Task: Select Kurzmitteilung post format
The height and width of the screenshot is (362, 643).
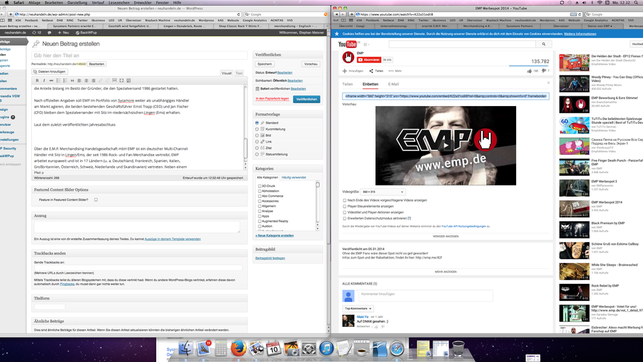Action: [257, 129]
